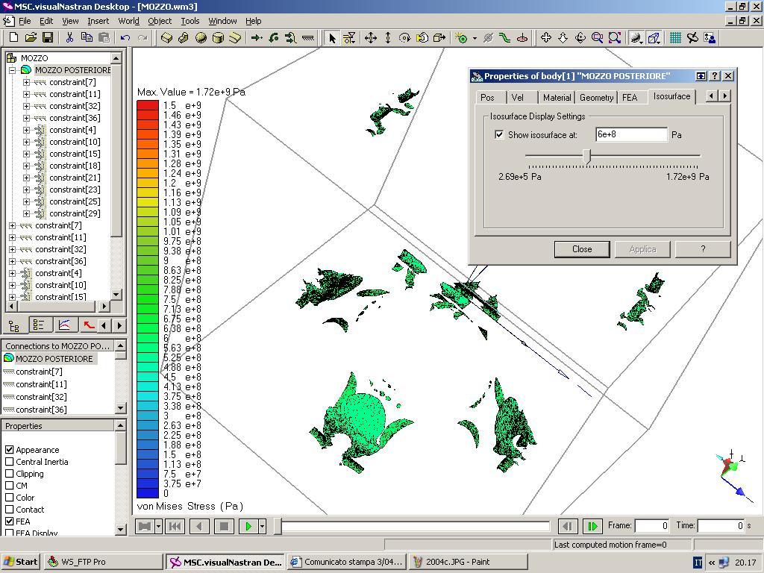The image size is (764, 573).
Task: Select the arrow pointer tool
Action: pos(332,37)
